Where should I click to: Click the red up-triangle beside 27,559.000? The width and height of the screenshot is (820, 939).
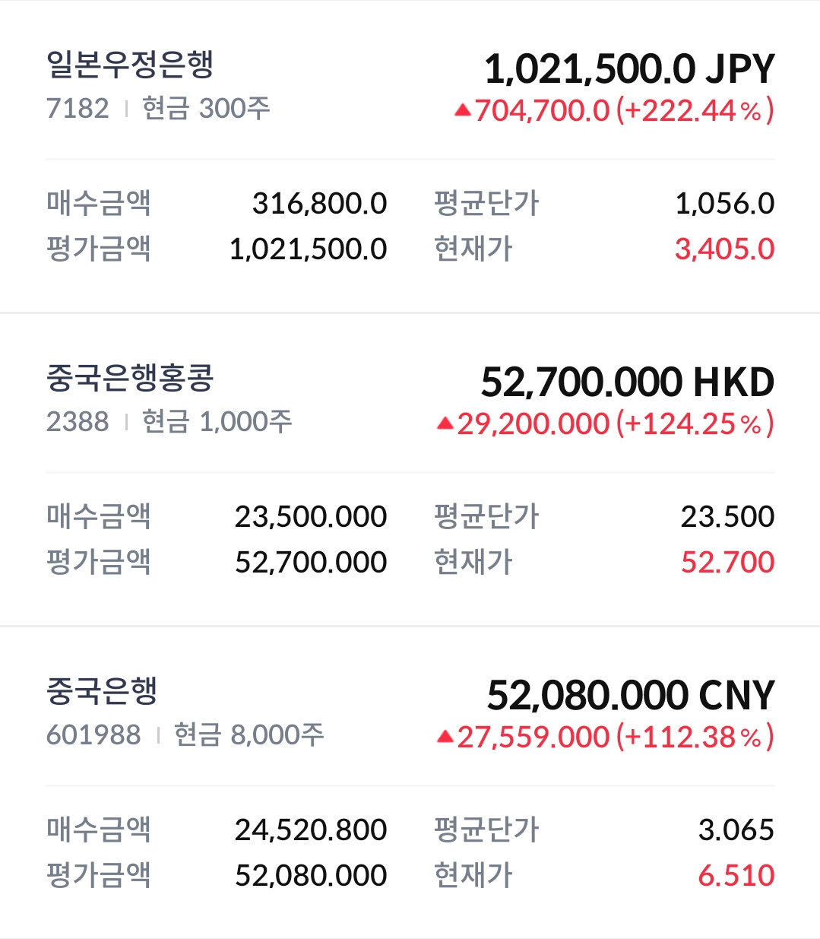point(445,737)
